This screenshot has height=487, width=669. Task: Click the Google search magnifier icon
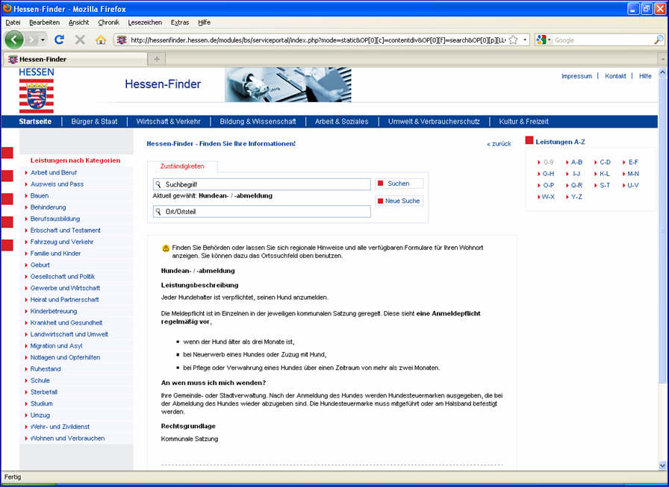(659, 40)
